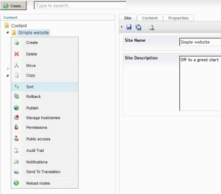Click the globe Publish icon in menu
Image resolution: width=221 pixels, height=194 pixels.
[16, 108]
